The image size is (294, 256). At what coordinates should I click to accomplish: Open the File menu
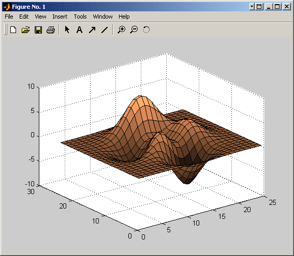coord(9,17)
